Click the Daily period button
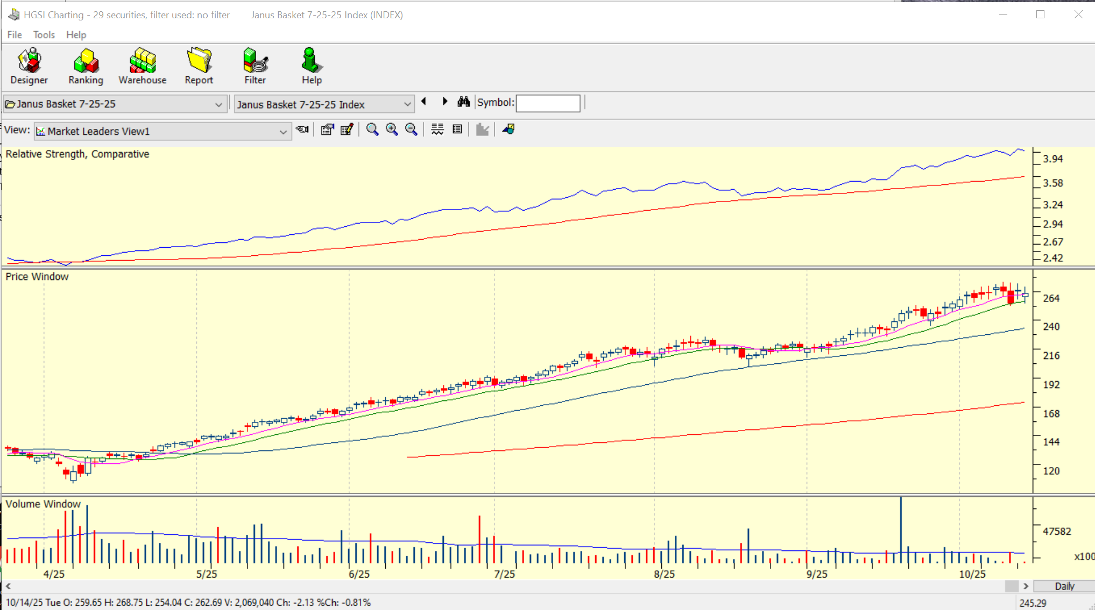Viewport: 1095px width, 610px height. (1064, 586)
